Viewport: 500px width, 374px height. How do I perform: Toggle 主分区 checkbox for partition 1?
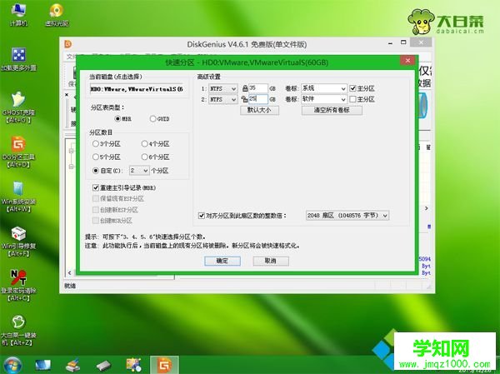[x=352, y=88]
